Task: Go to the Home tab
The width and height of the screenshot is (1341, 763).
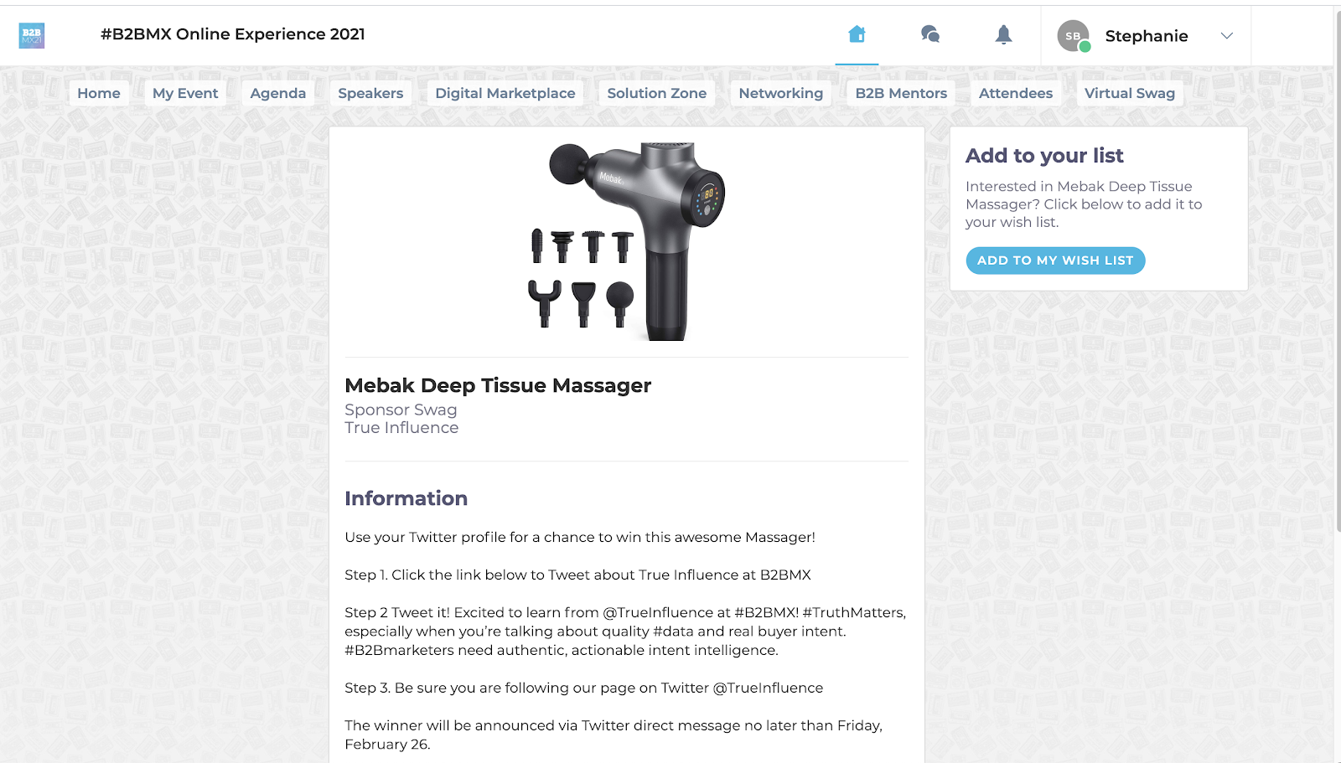Action: [x=99, y=93]
